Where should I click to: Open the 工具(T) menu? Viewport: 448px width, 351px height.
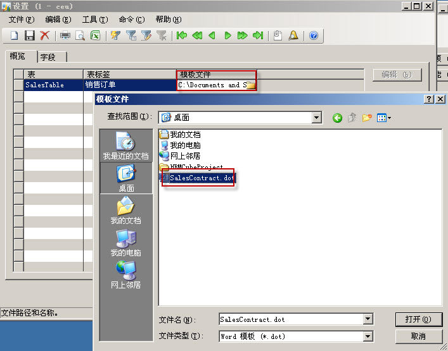point(95,20)
